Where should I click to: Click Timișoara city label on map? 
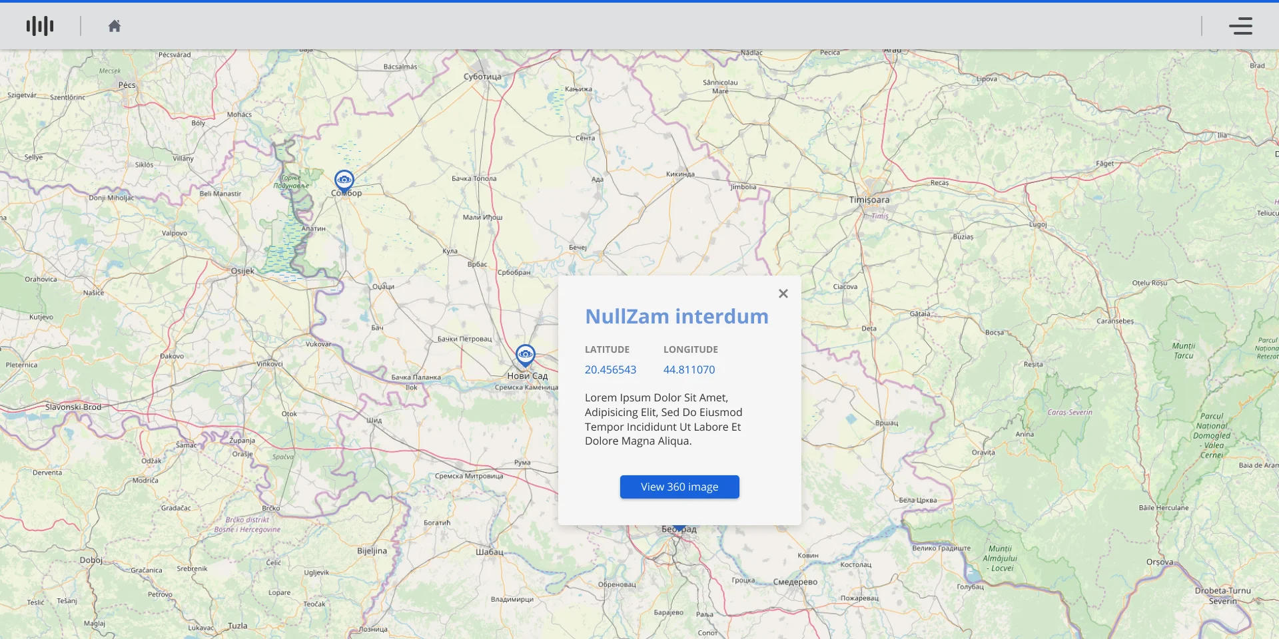pyautogui.click(x=869, y=200)
